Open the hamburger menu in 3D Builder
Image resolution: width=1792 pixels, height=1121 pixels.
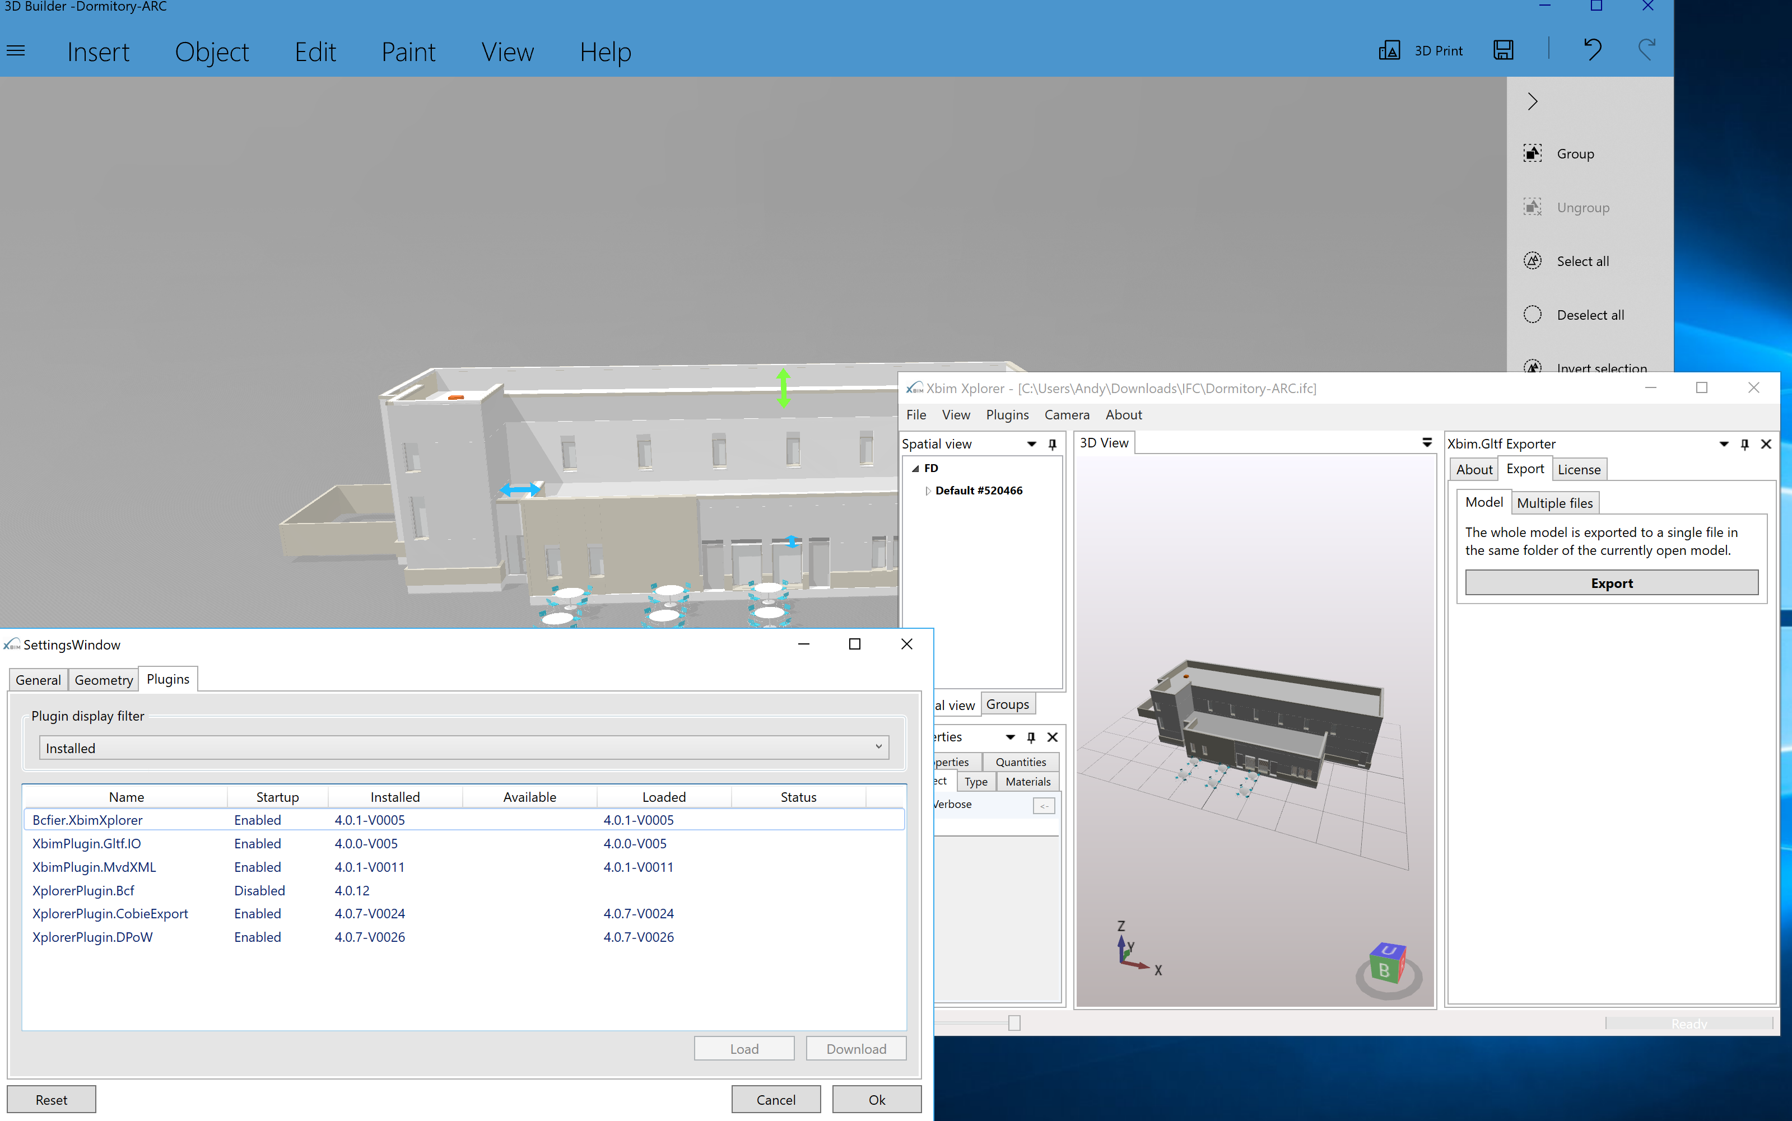pyautogui.click(x=16, y=50)
